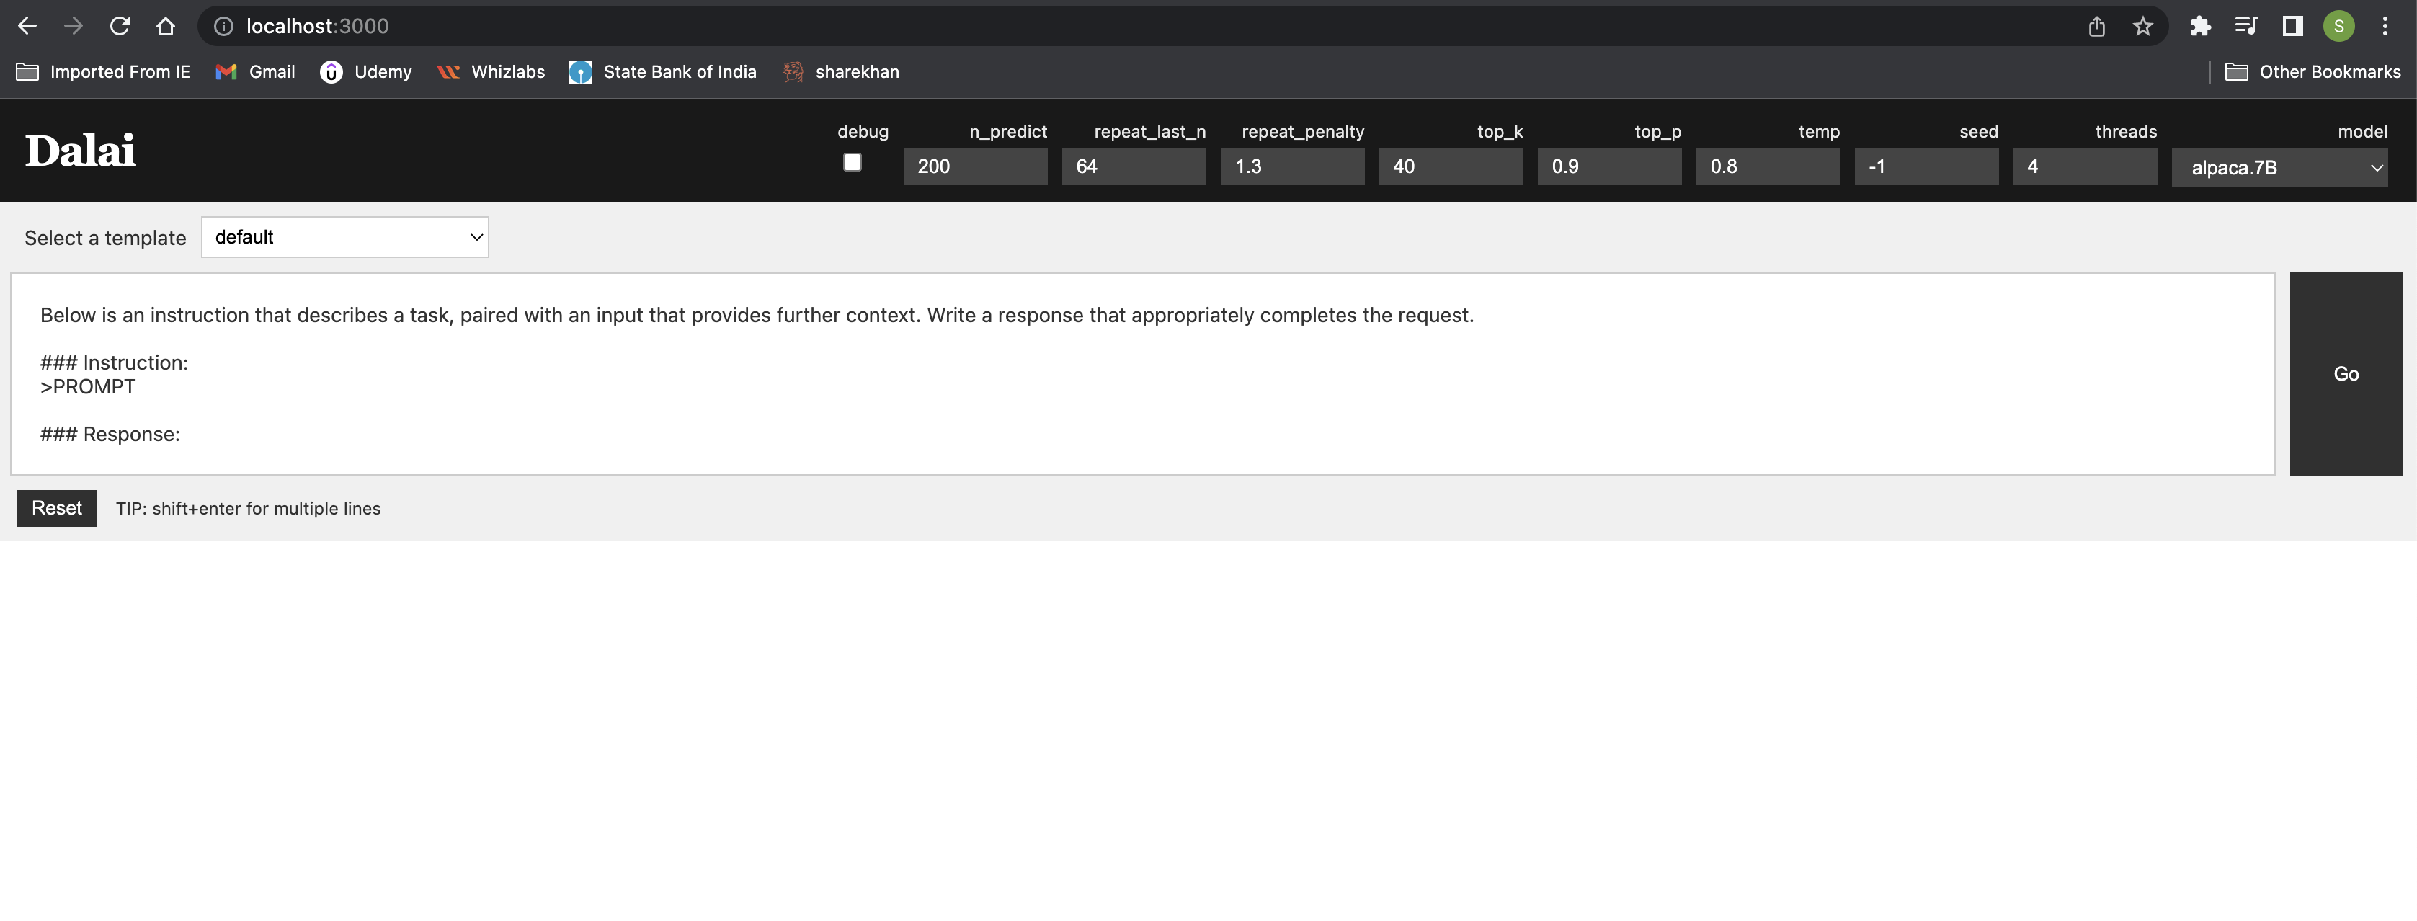This screenshot has height=921, width=2417.
Task: Expand the model dropdown selector
Action: (2286, 165)
